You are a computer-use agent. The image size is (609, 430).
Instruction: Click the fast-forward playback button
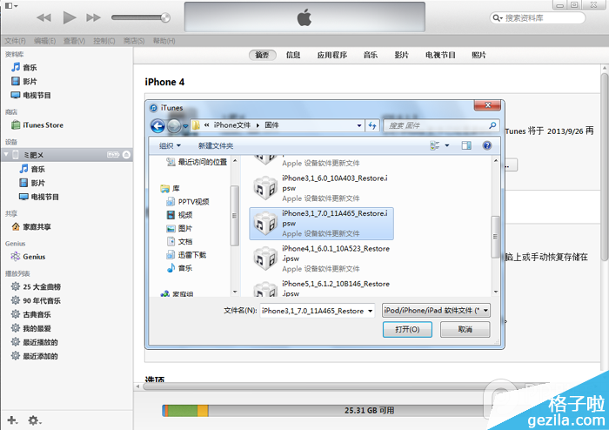pos(94,17)
